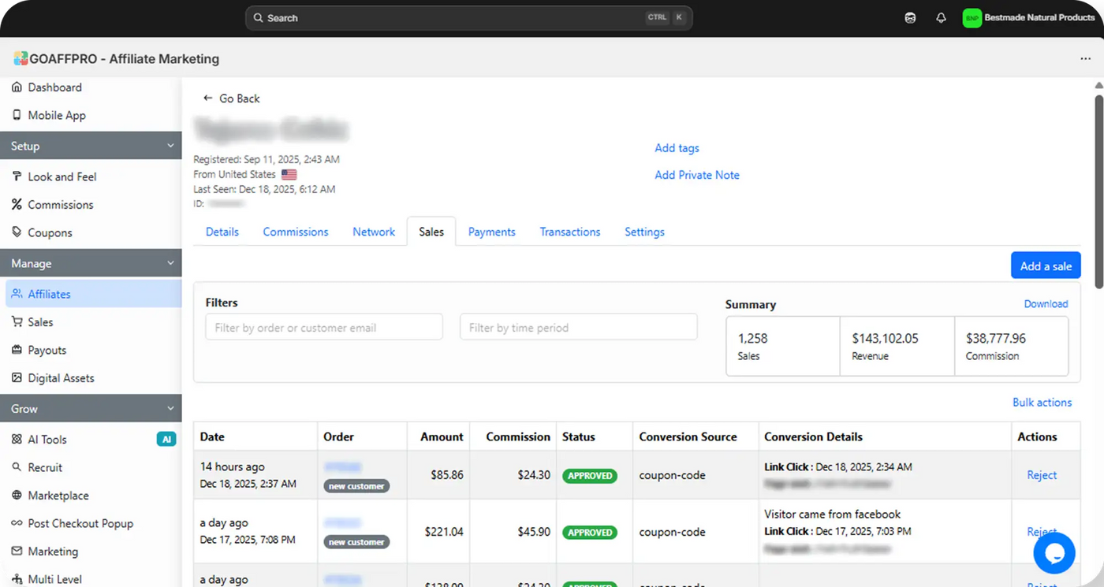Click the Add a sale button

(x=1046, y=266)
